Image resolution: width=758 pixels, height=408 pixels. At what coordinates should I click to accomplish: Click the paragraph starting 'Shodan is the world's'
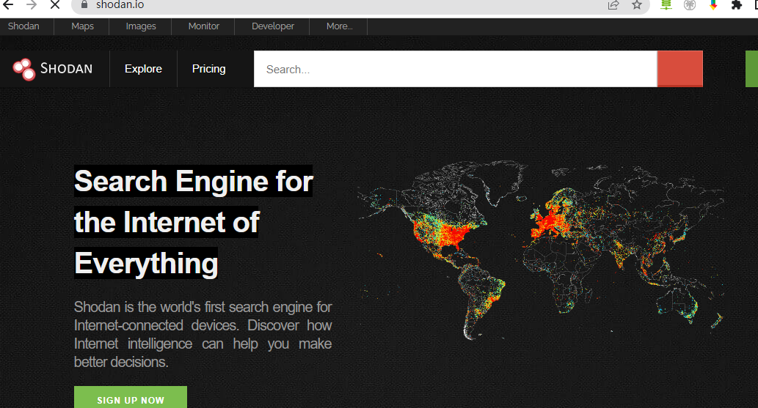tap(203, 334)
